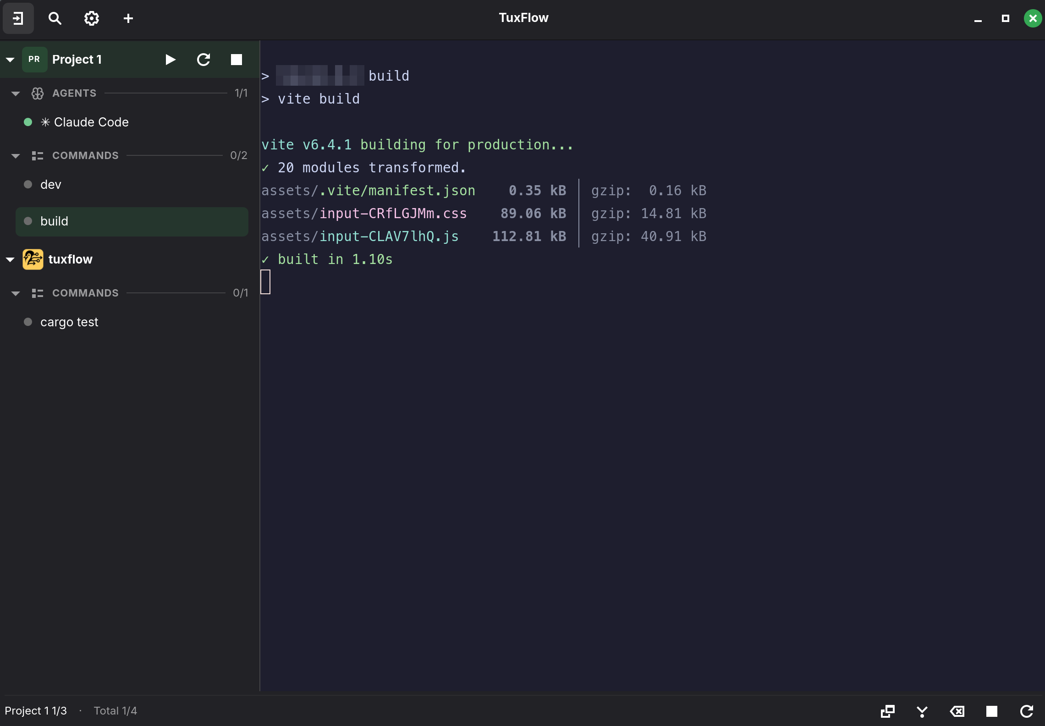The image size is (1045, 726).
Task: Click the Project 1 1/3 status text
Action: click(36, 711)
